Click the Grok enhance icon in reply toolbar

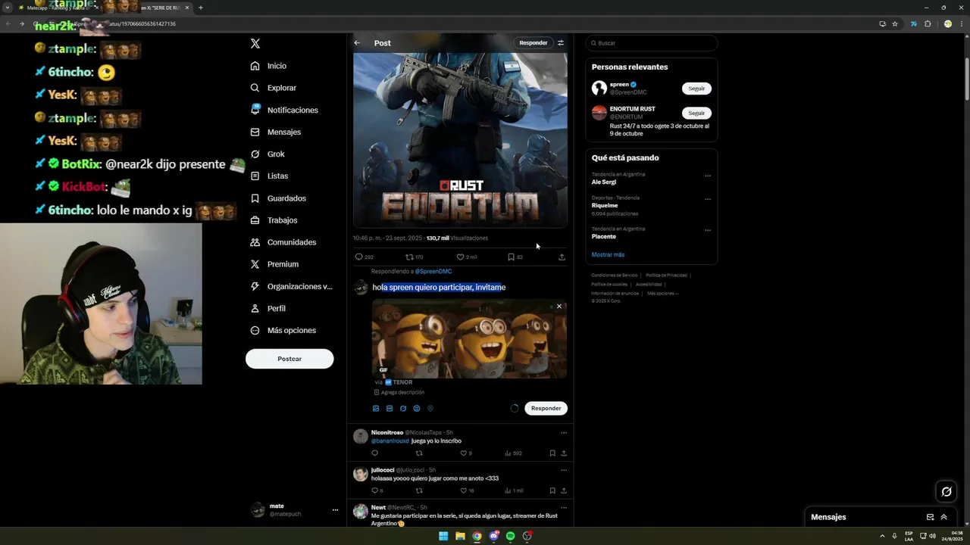403,409
